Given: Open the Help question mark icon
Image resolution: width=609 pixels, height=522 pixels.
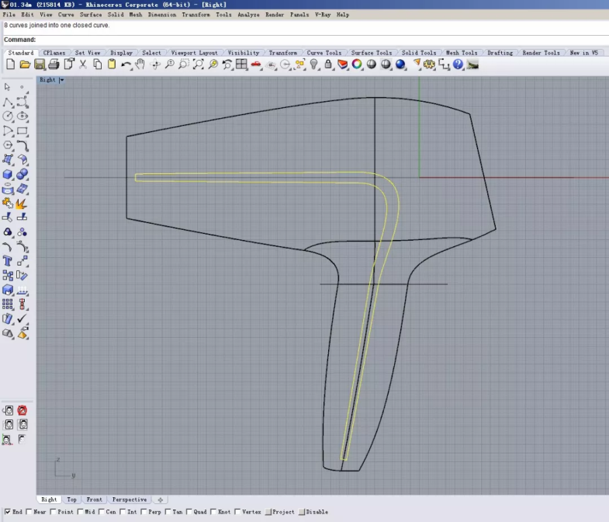Looking at the screenshot, I should coord(458,64).
